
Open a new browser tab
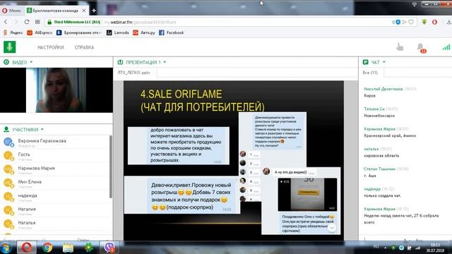pos(94,11)
